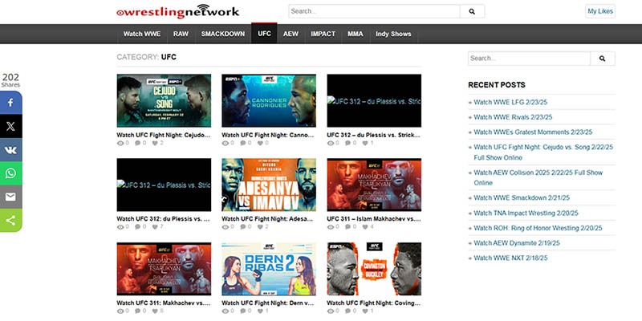Open Watch WWE Smackdown 2/21/25 link
The image size is (642, 321).
pos(522,197)
